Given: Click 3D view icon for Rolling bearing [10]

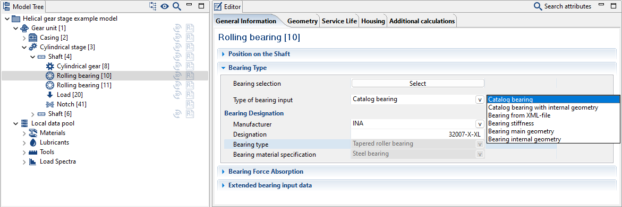Looking at the screenshot, I should (x=177, y=76).
